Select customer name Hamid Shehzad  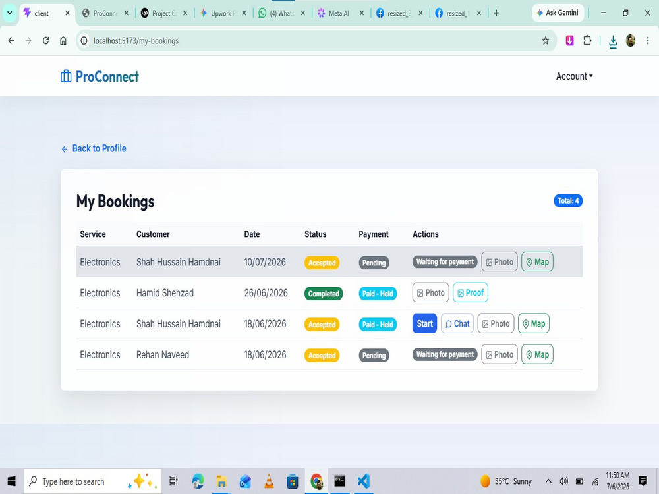click(165, 293)
